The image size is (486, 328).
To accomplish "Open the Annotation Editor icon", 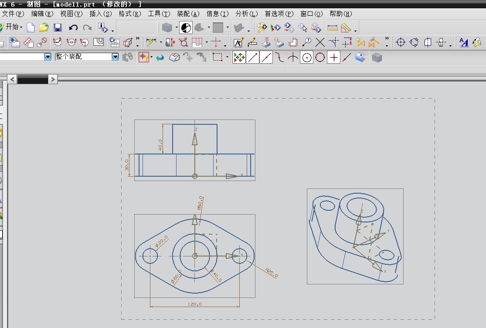I will pyautogui.click(x=238, y=42).
